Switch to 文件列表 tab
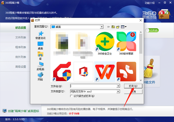The height and width of the screenshot is (122, 174). (21, 37)
